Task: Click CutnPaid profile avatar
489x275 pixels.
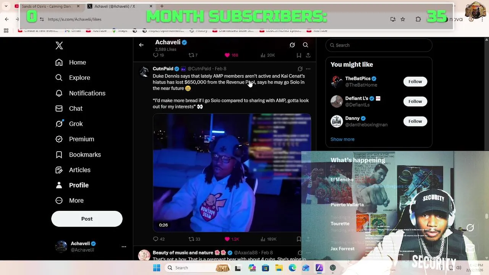Action: pyautogui.click(x=144, y=72)
